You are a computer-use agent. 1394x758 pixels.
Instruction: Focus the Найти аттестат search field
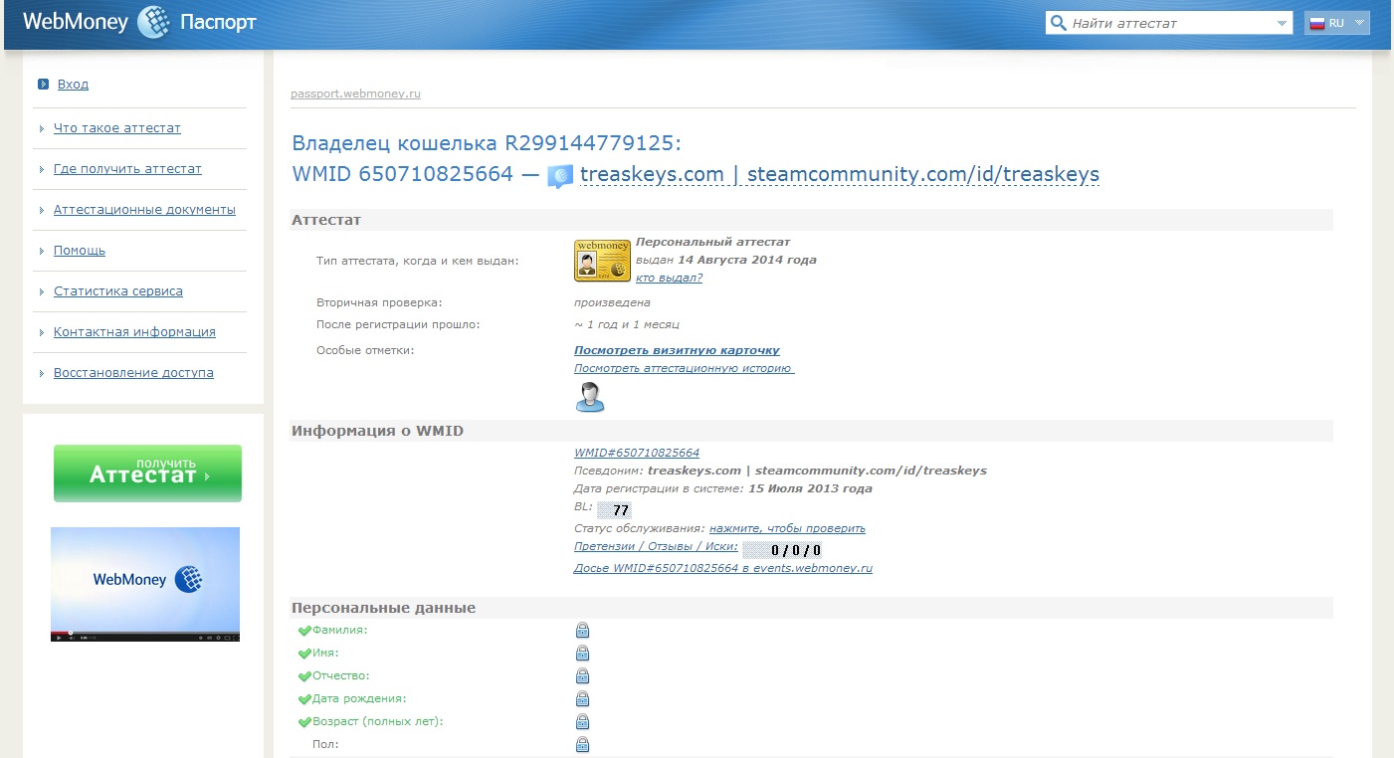pos(1170,23)
